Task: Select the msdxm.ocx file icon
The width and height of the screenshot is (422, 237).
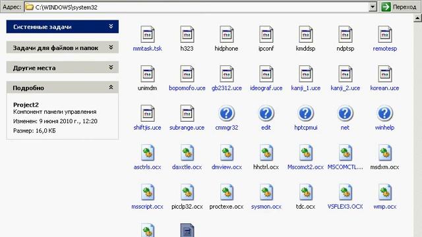Action: click(x=385, y=153)
